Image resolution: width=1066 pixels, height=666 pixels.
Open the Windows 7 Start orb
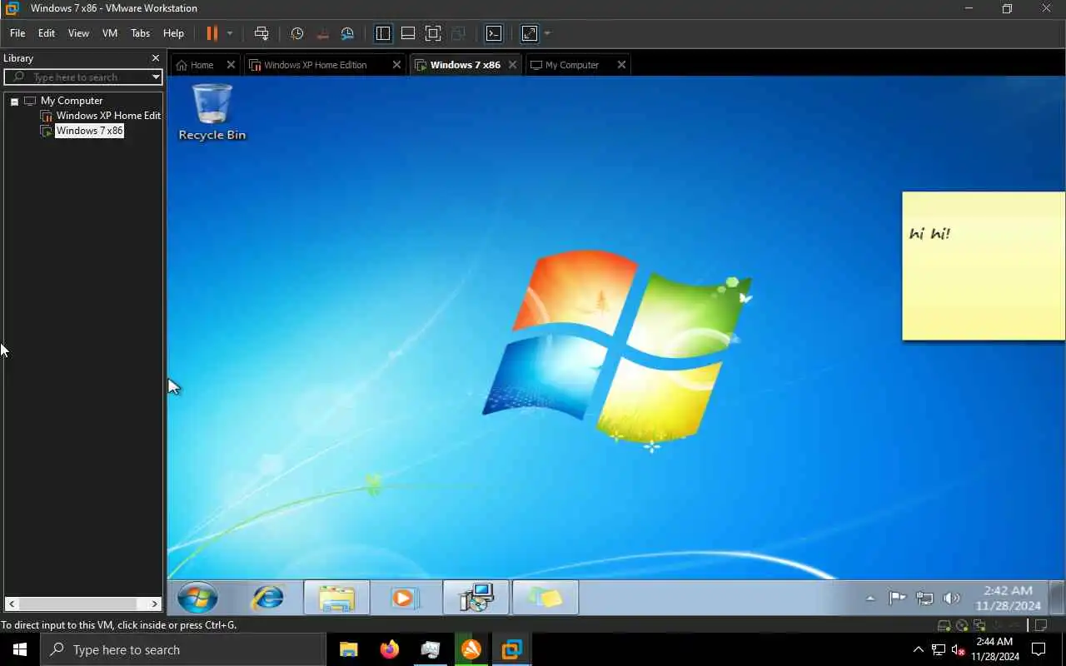[x=197, y=598]
